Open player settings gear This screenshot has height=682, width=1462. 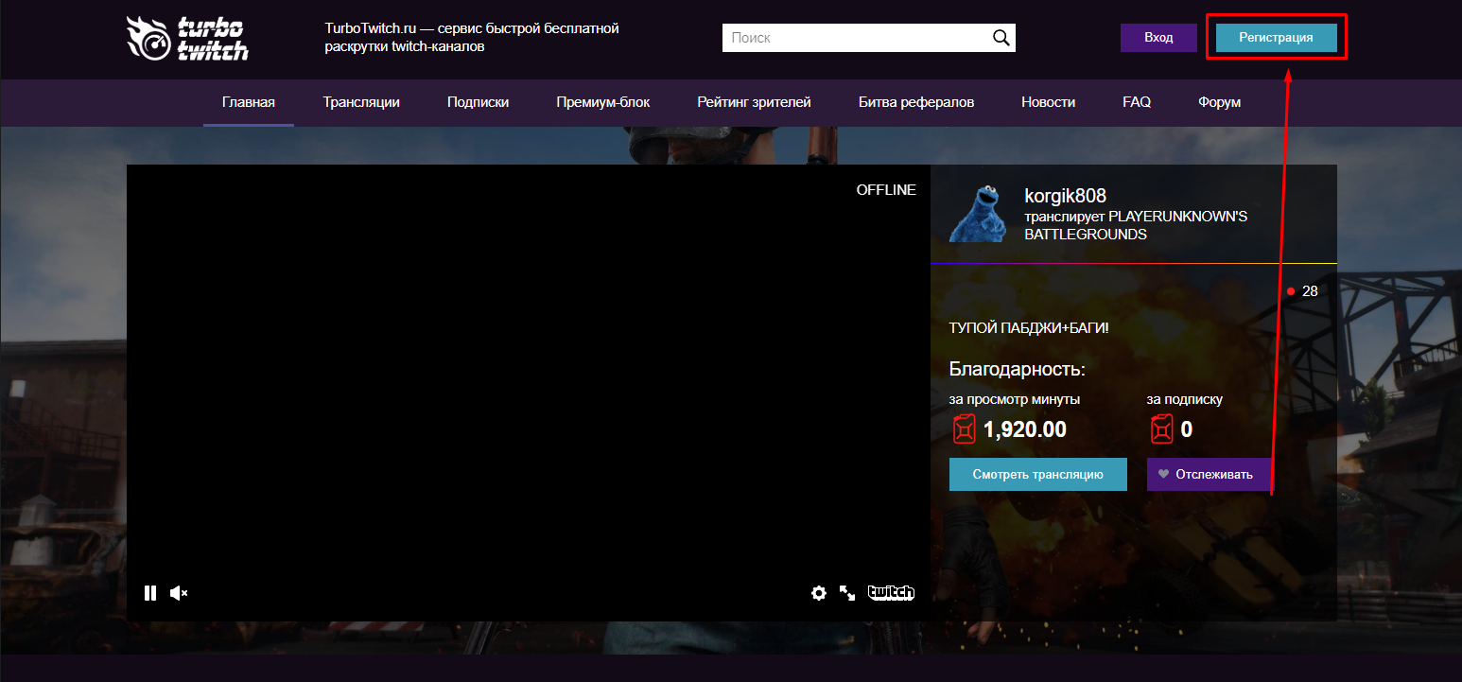tap(819, 593)
